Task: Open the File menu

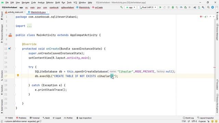Action: (x=7, y=2)
